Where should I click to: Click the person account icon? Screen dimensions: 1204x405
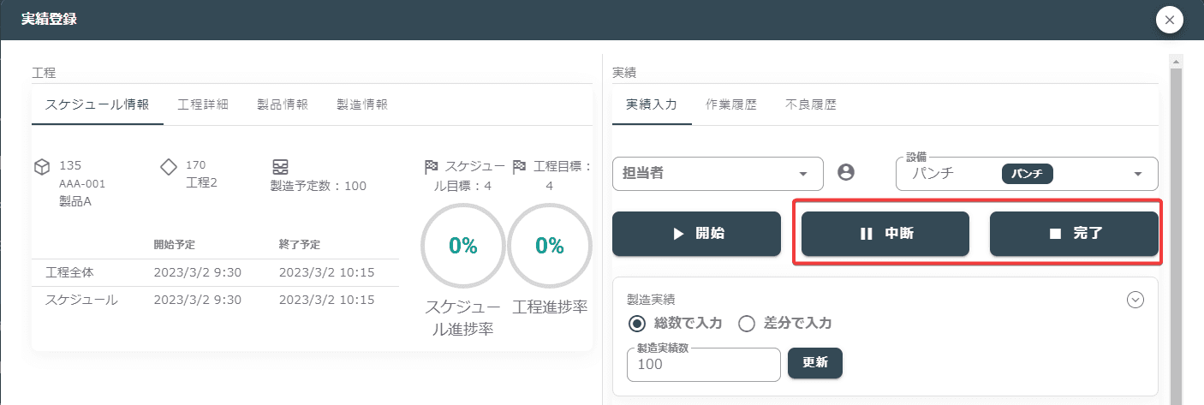pos(846,173)
